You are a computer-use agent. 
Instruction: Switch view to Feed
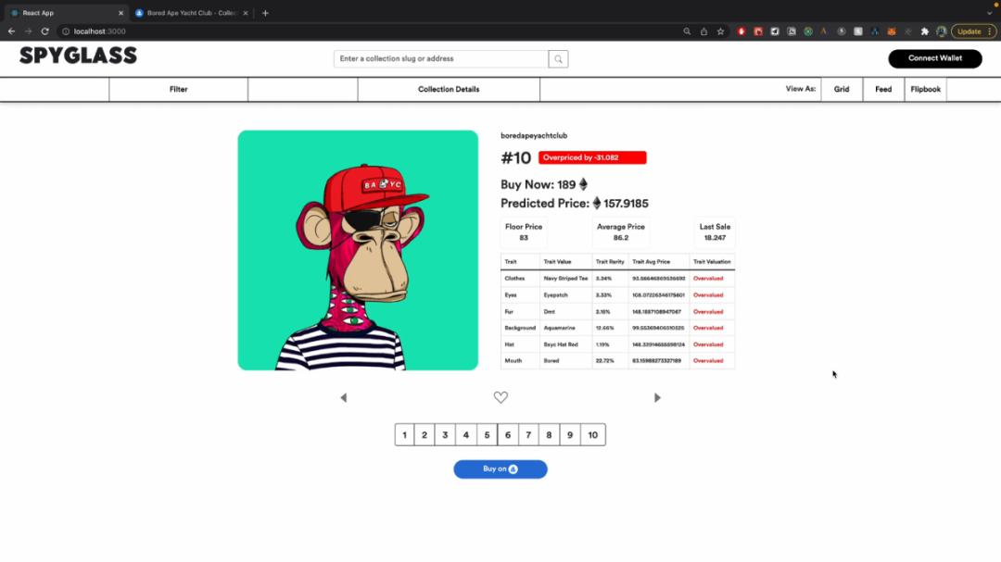tap(883, 90)
